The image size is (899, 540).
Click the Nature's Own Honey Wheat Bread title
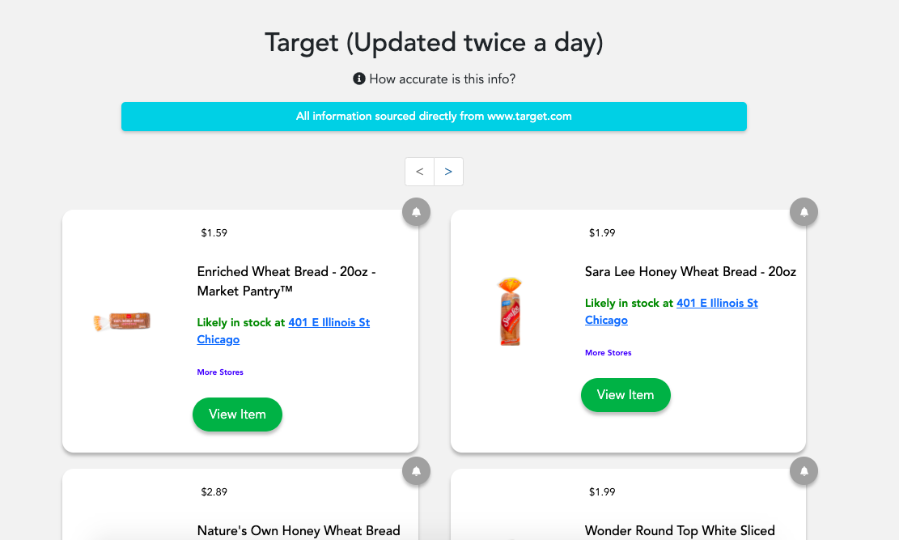(x=299, y=531)
